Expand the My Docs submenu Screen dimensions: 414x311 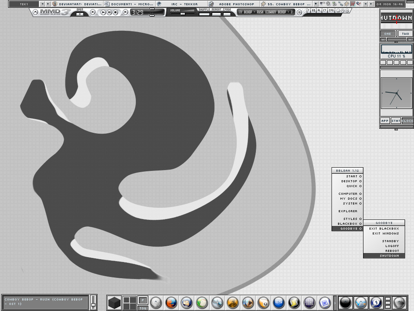coord(347,198)
